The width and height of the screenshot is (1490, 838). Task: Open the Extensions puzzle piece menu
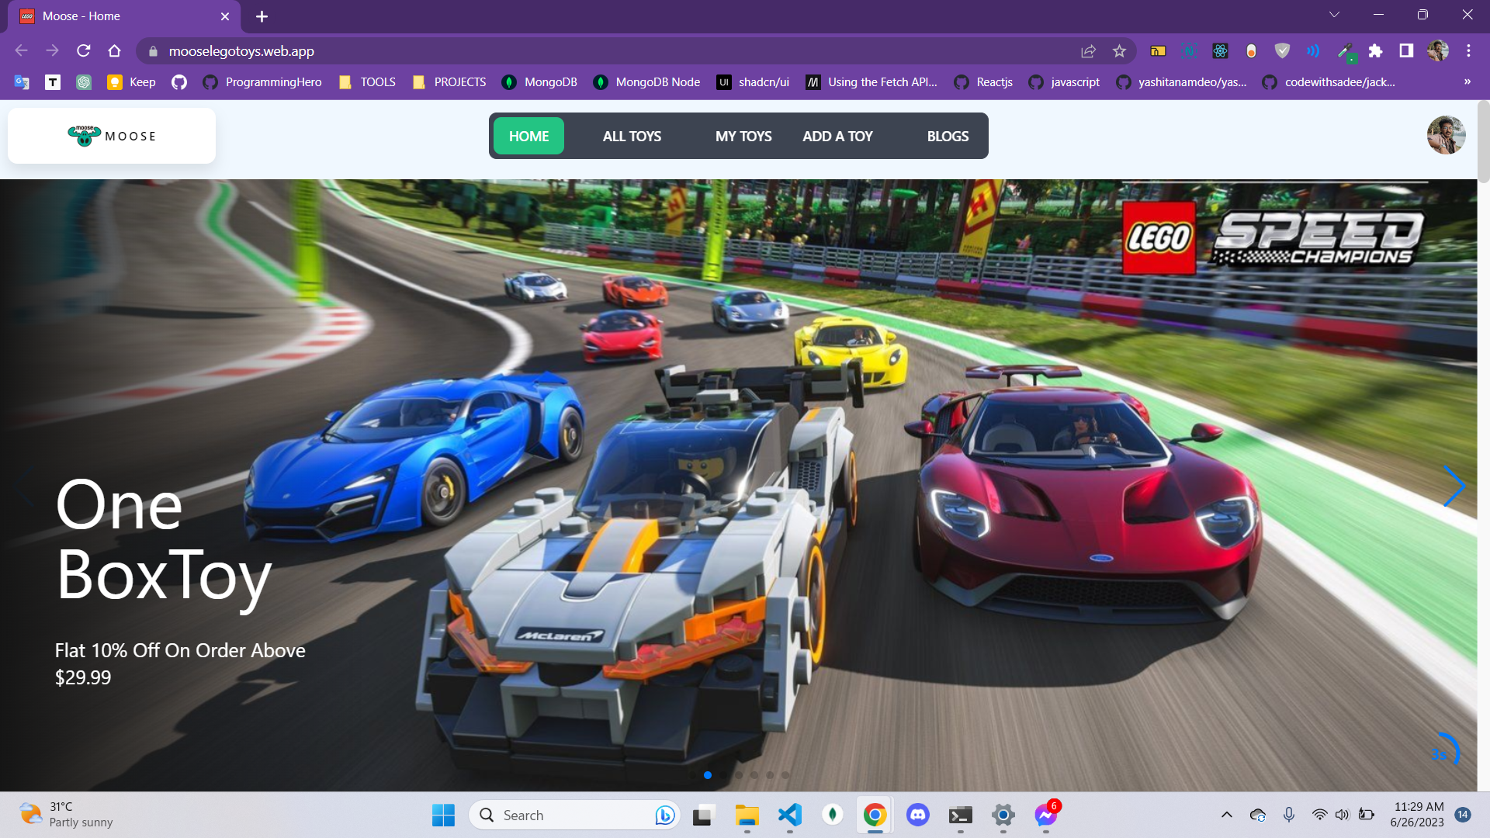(1375, 50)
